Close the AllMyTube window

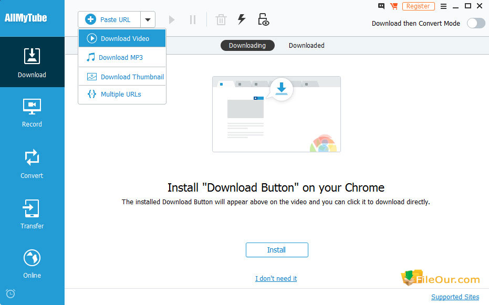tap(480, 6)
